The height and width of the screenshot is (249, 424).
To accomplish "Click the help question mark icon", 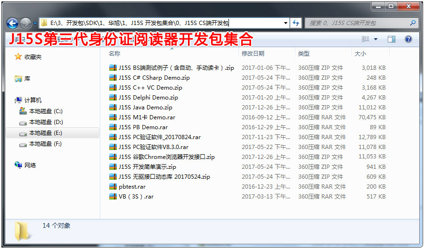I will pyautogui.click(x=408, y=39).
